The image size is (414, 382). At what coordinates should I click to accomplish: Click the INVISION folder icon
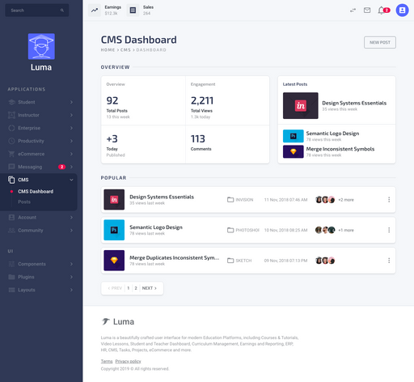pos(230,200)
